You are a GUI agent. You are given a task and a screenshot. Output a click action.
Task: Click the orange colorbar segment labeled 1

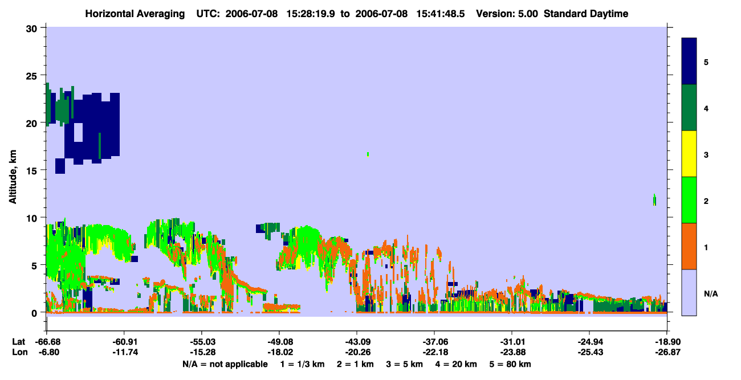[x=689, y=246]
